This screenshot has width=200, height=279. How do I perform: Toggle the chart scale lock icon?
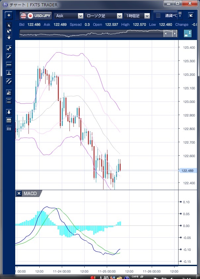[x=187, y=34]
